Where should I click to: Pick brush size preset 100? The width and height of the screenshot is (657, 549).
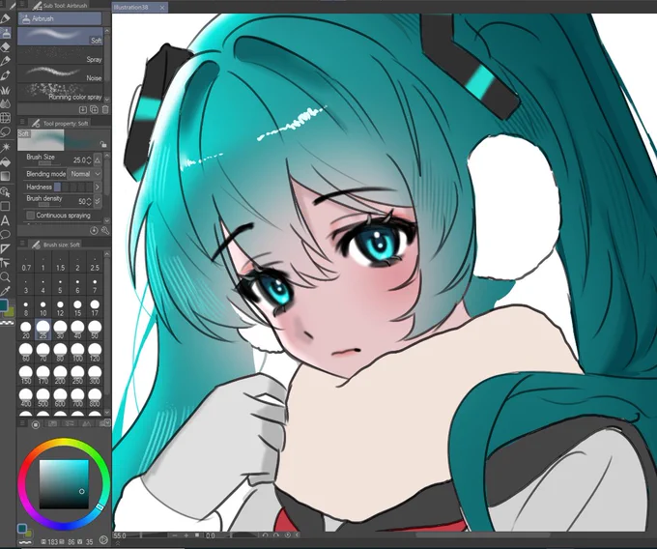(77, 352)
